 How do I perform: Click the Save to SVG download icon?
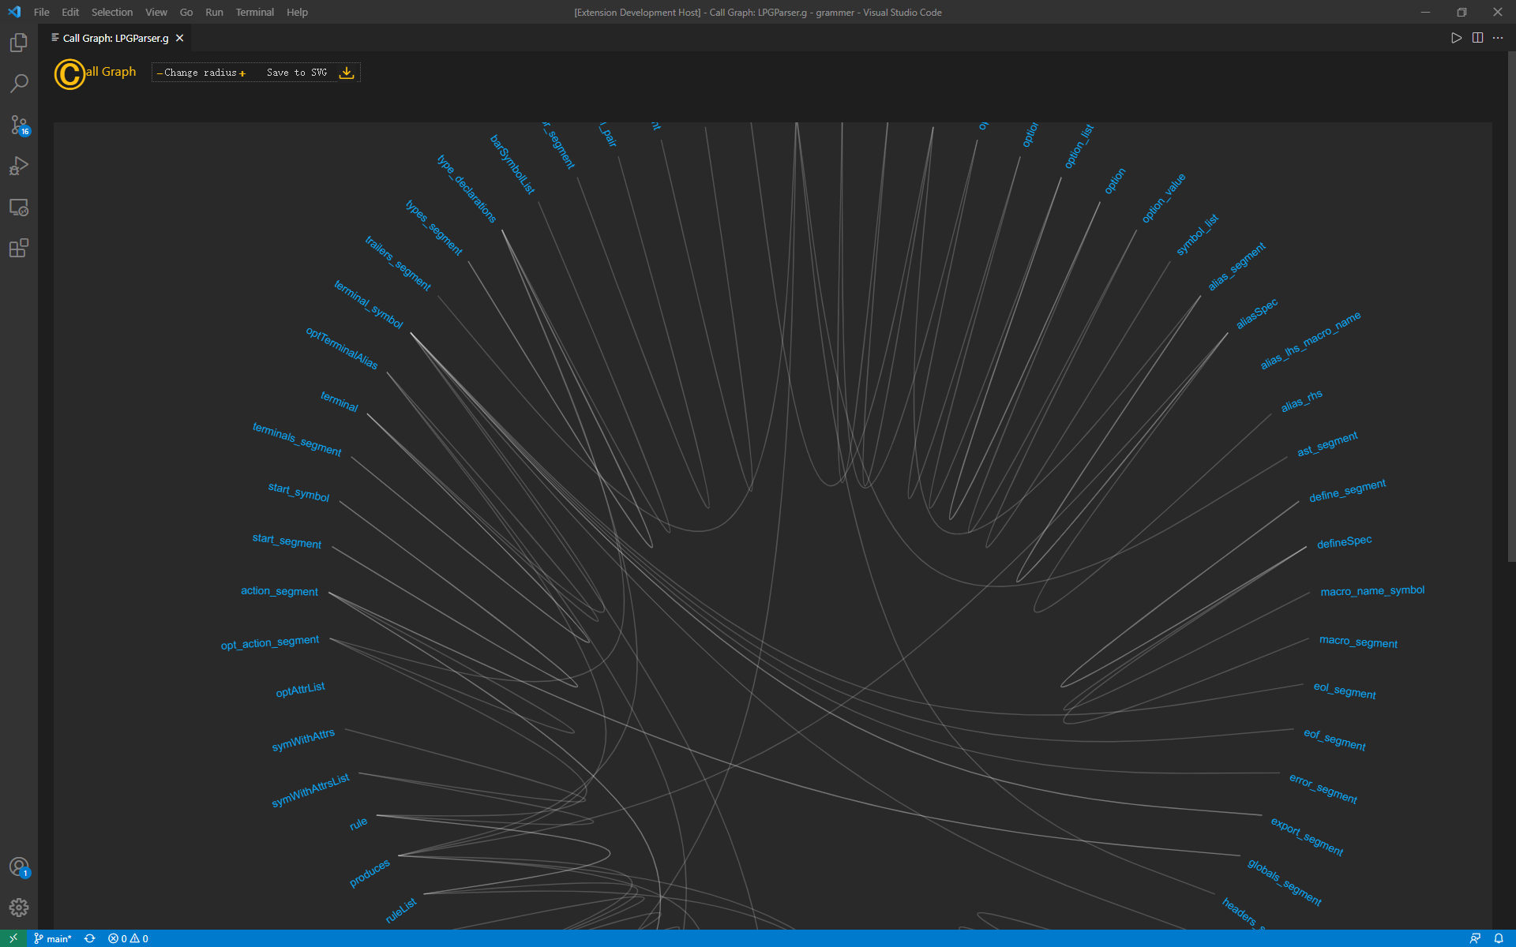coord(346,73)
